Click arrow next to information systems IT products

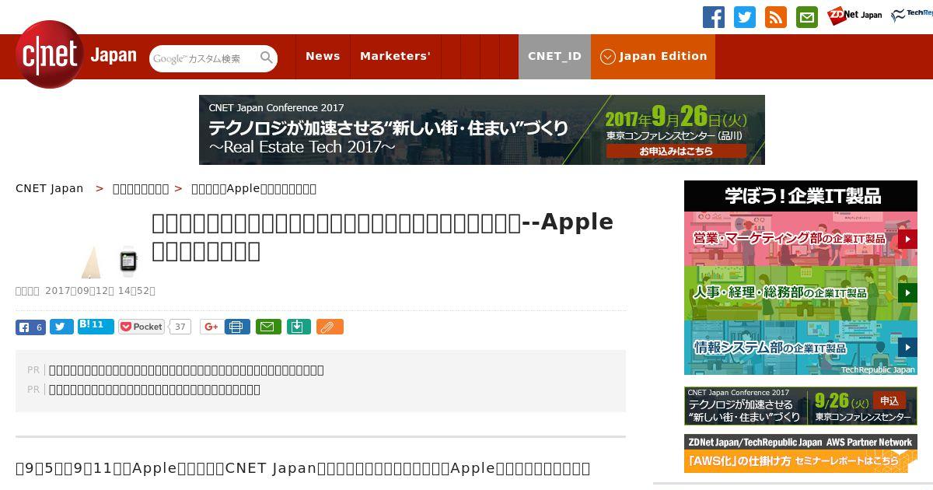point(907,348)
